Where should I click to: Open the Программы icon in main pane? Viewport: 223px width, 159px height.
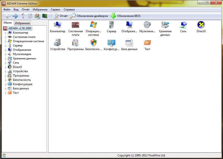(x=75, y=43)
